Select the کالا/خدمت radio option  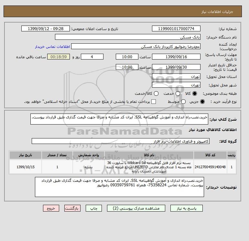pos(156,93)
